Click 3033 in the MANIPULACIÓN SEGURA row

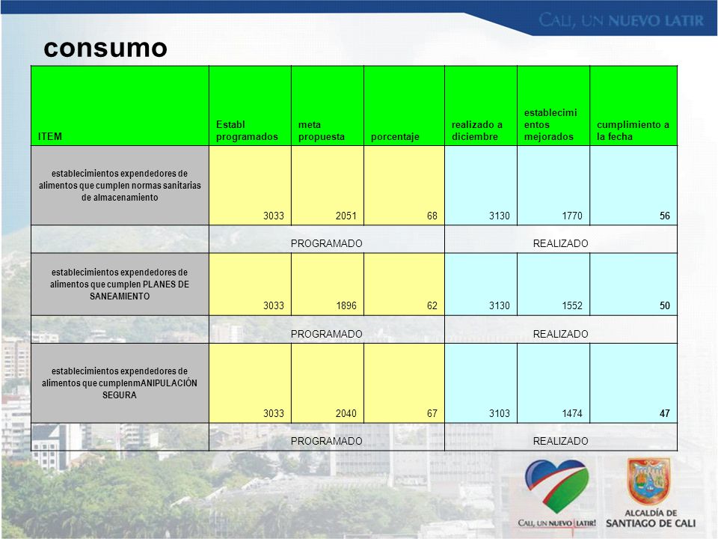click(x=274, y=413)
